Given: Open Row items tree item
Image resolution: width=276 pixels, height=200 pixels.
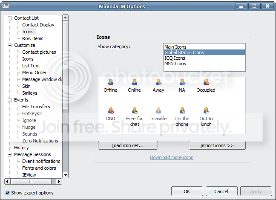Looking at the screenshot, I should coord(32,38).
